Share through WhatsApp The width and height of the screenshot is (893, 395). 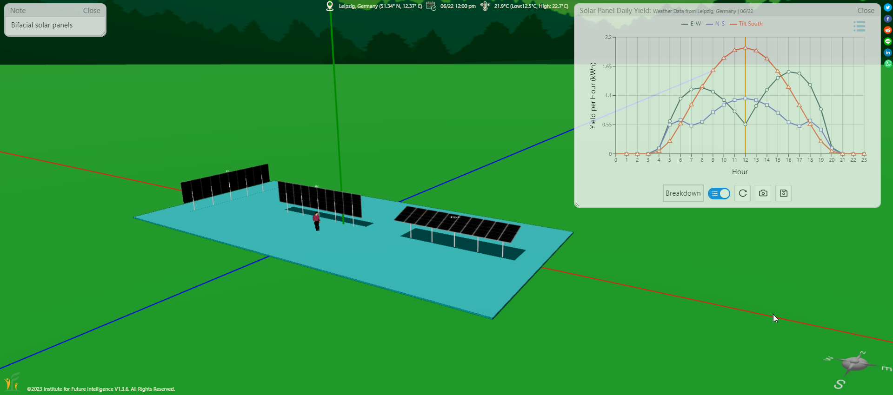888,64
